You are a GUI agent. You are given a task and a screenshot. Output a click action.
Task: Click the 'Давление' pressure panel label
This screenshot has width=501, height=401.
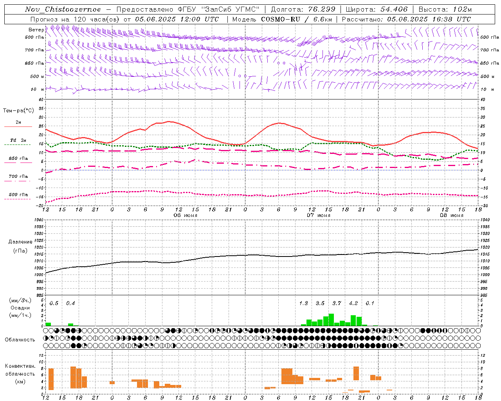click(20, 242)
